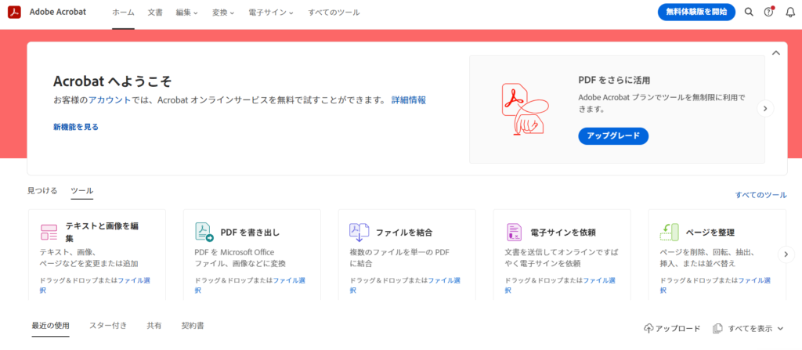Open the notifications bell icon
The width and height of the screenshot is (802, 350).
790,13
